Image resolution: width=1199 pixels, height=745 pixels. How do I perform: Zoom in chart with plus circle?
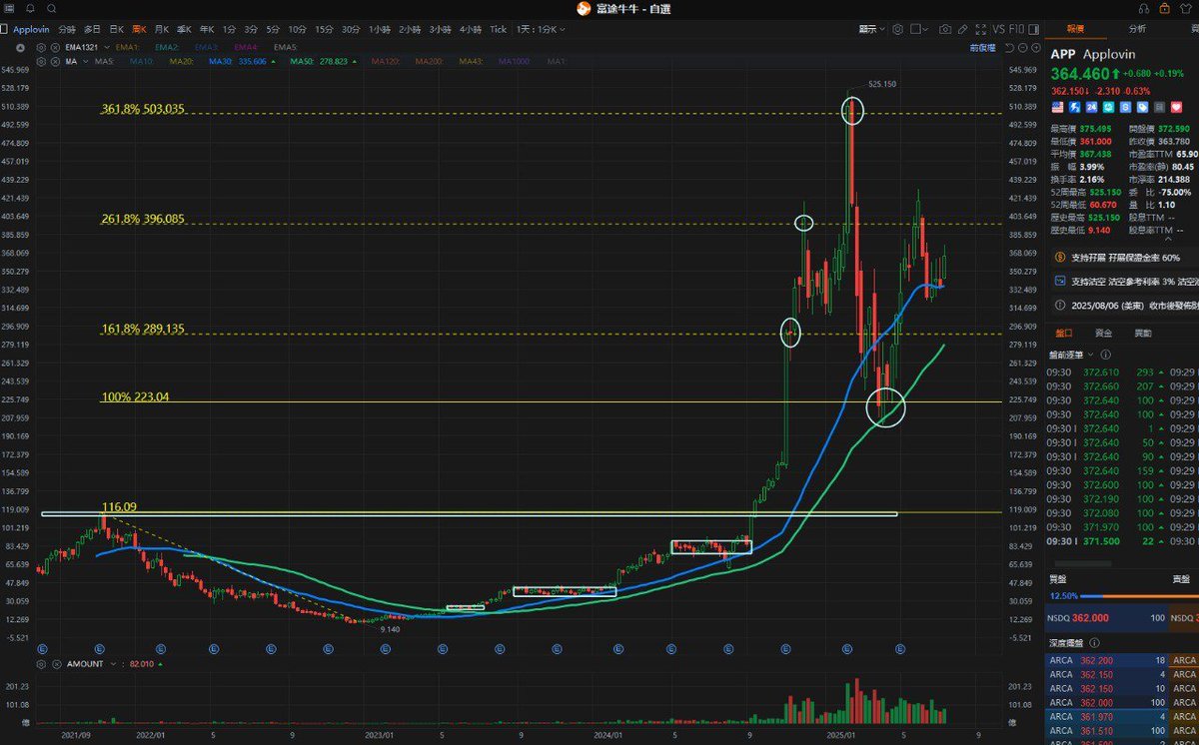point(1036,47)
